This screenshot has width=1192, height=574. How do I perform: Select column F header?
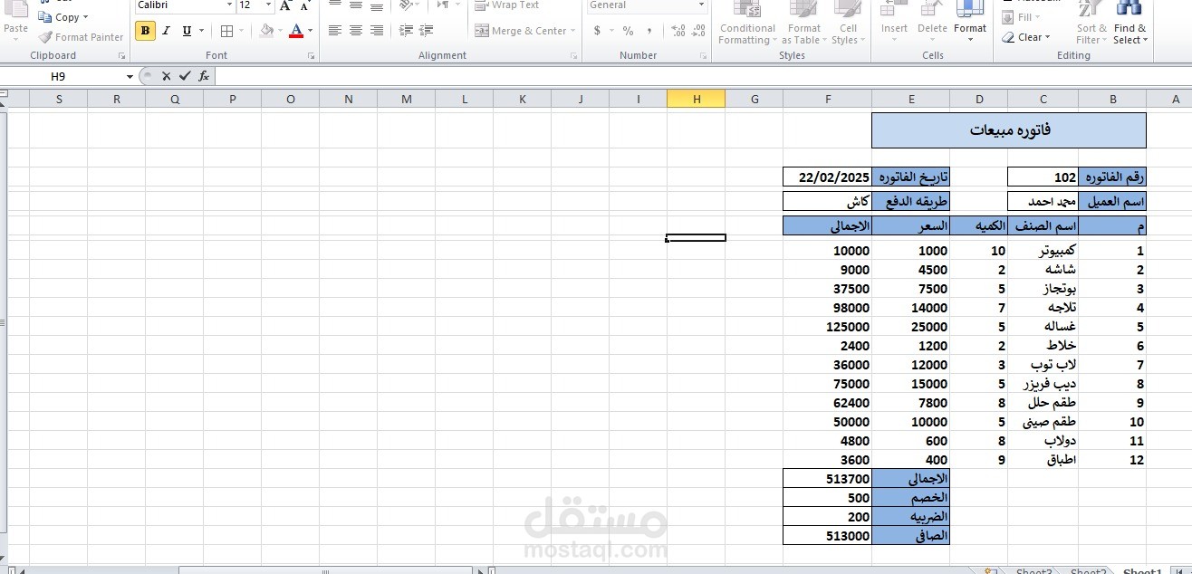click(828, 99)
